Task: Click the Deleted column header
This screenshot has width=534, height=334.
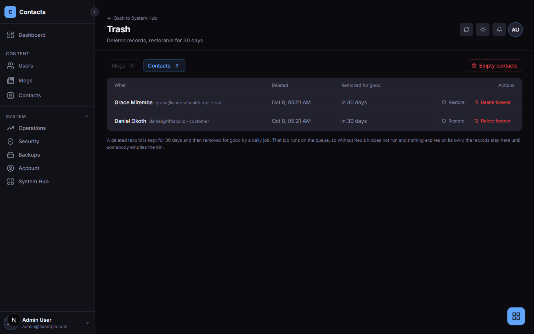Action: pyautogui.click(x=280, y=85)
